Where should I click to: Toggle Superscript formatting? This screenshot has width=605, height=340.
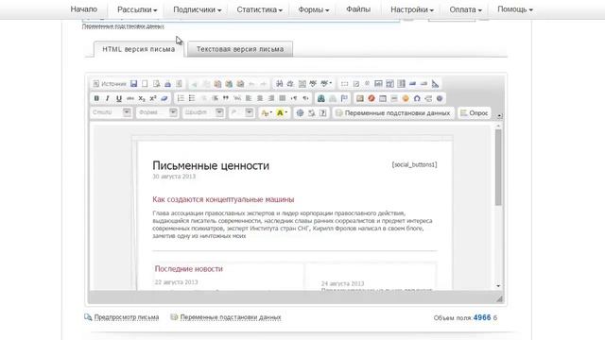click(x=153, y=98)
